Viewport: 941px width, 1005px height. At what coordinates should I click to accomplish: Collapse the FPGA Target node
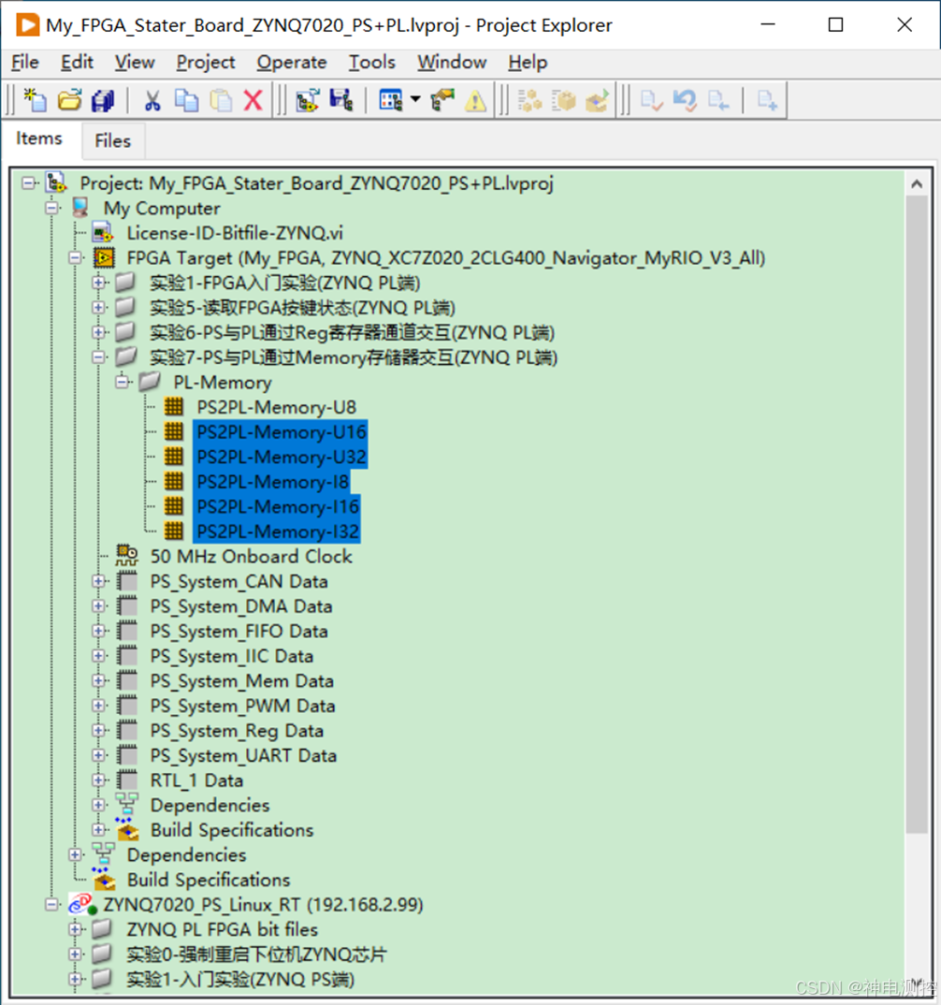coord(75,257)
